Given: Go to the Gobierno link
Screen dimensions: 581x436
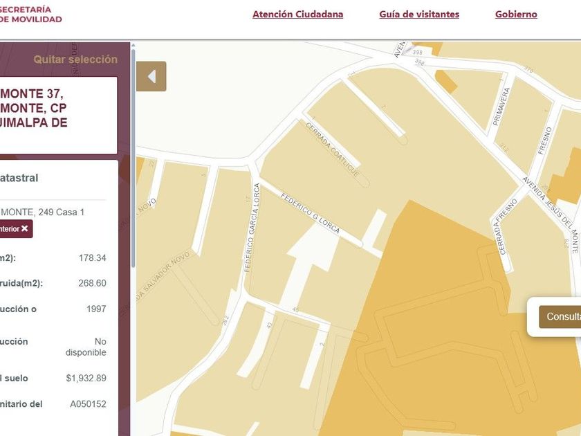Looking at the screenshot, I should (x=516, y=15).
